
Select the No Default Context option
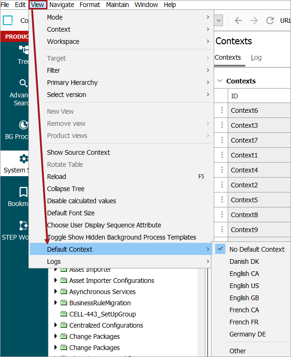point(257,249)
